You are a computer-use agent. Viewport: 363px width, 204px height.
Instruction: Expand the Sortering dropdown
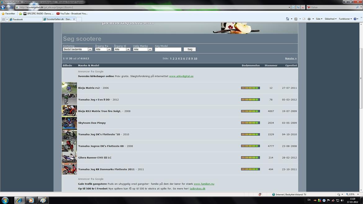click(x=78, y=49)
